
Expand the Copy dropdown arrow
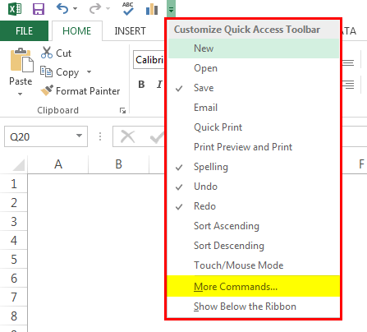point(89,72)
